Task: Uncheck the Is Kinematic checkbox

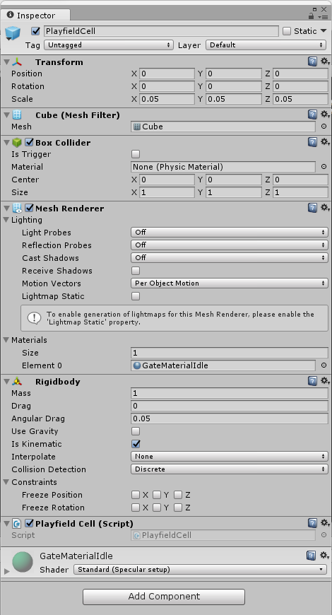Action: pos(136,444)
